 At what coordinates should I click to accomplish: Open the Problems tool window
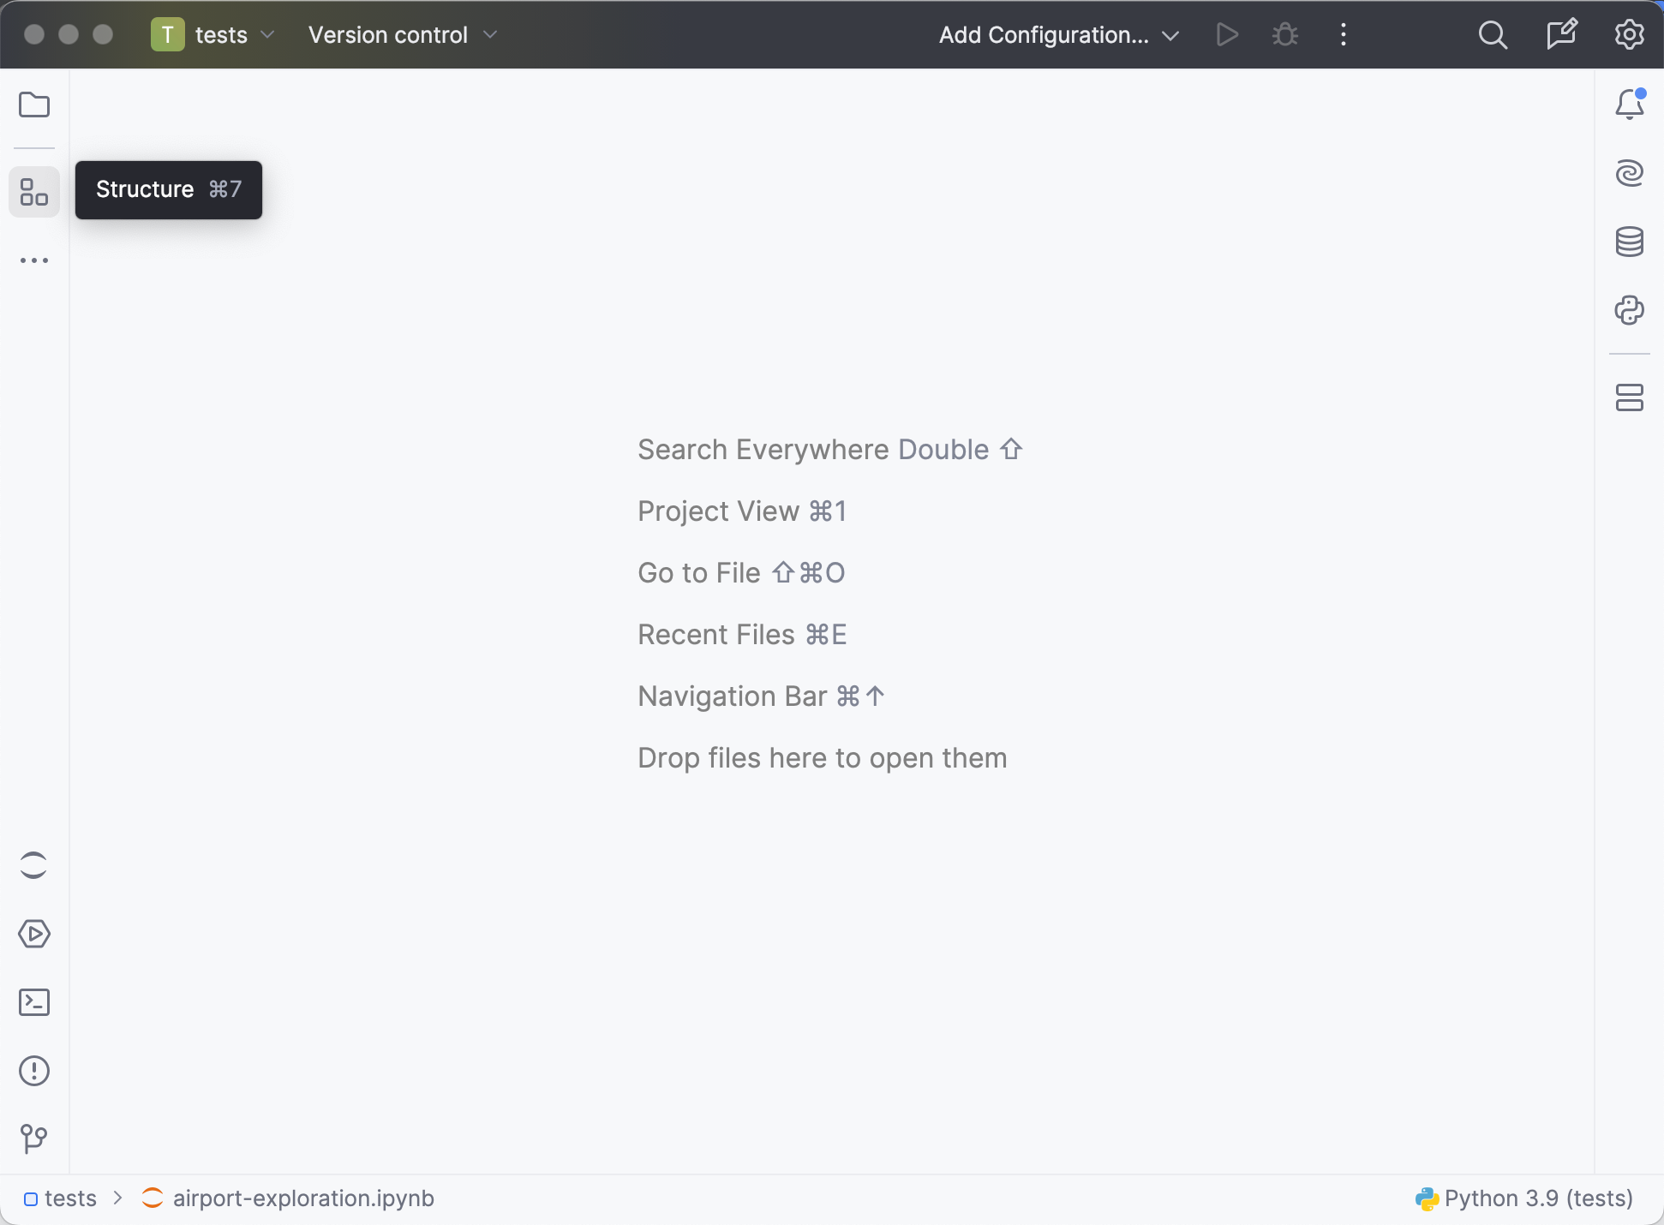tap(34, 1071)
